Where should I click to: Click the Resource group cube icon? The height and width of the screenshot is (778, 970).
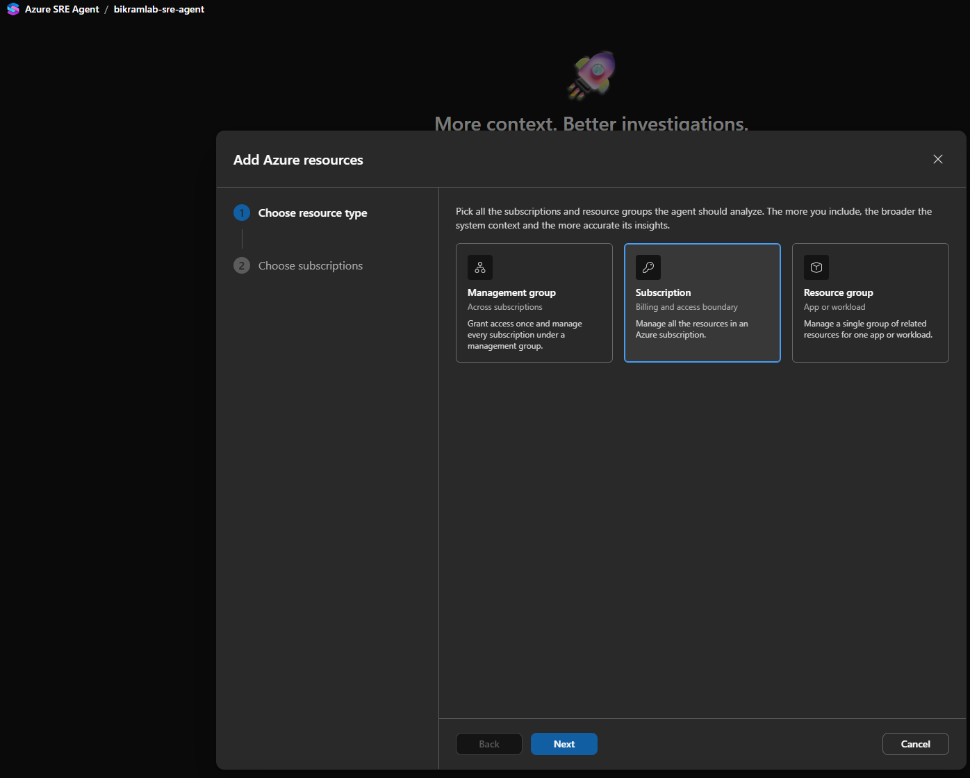click(816, 267)
